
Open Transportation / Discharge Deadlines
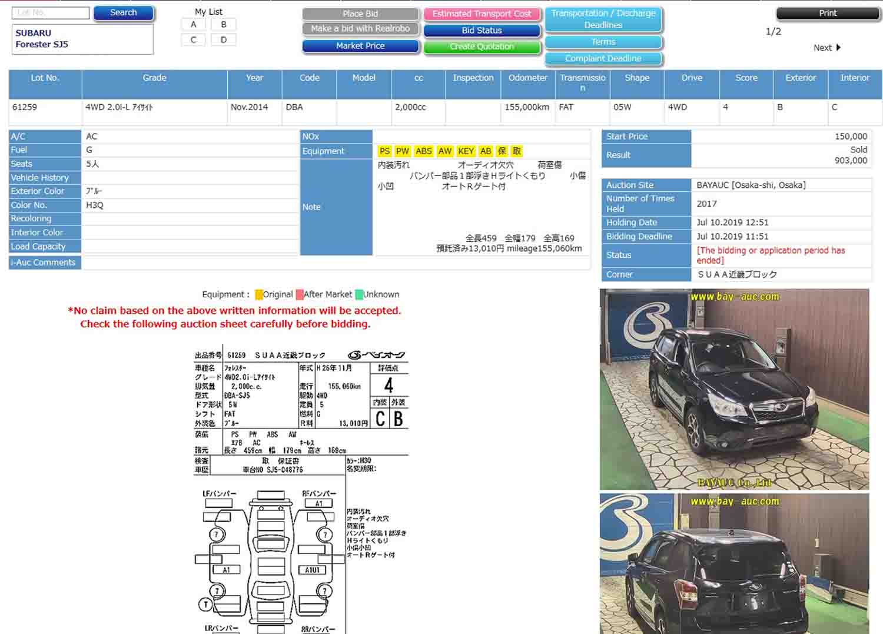[603, 19]
